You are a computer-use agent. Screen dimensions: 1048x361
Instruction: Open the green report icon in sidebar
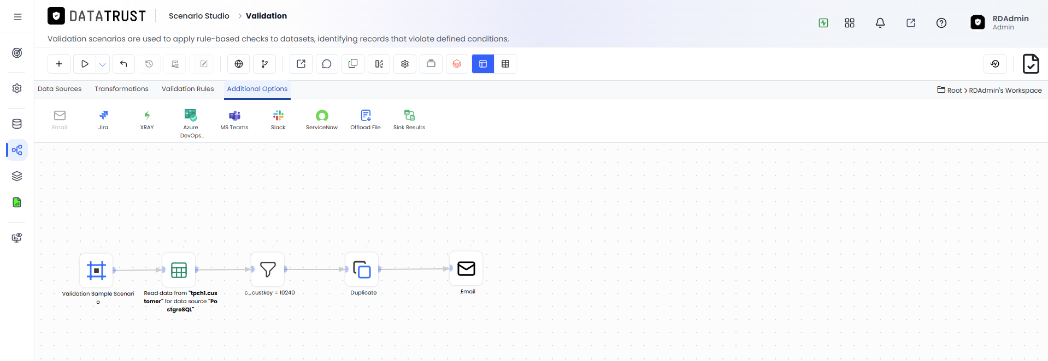[17, 202]
